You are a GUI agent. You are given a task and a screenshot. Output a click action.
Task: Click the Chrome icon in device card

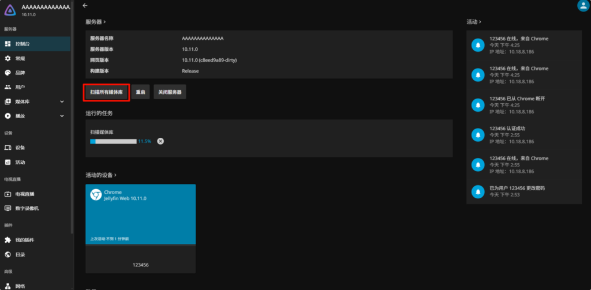(96, 195)
